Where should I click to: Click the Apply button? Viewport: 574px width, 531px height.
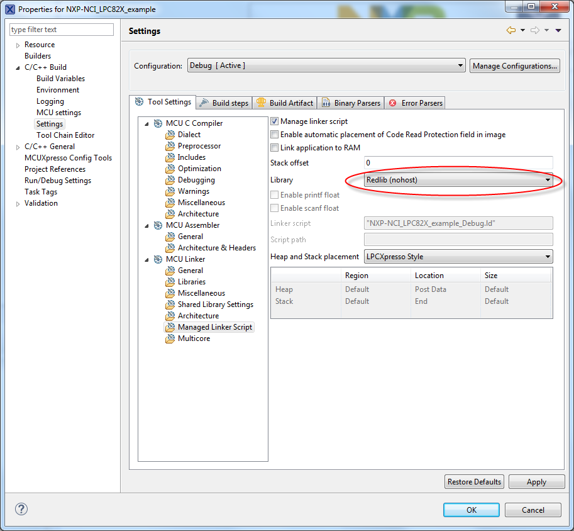tap(537, 482)
